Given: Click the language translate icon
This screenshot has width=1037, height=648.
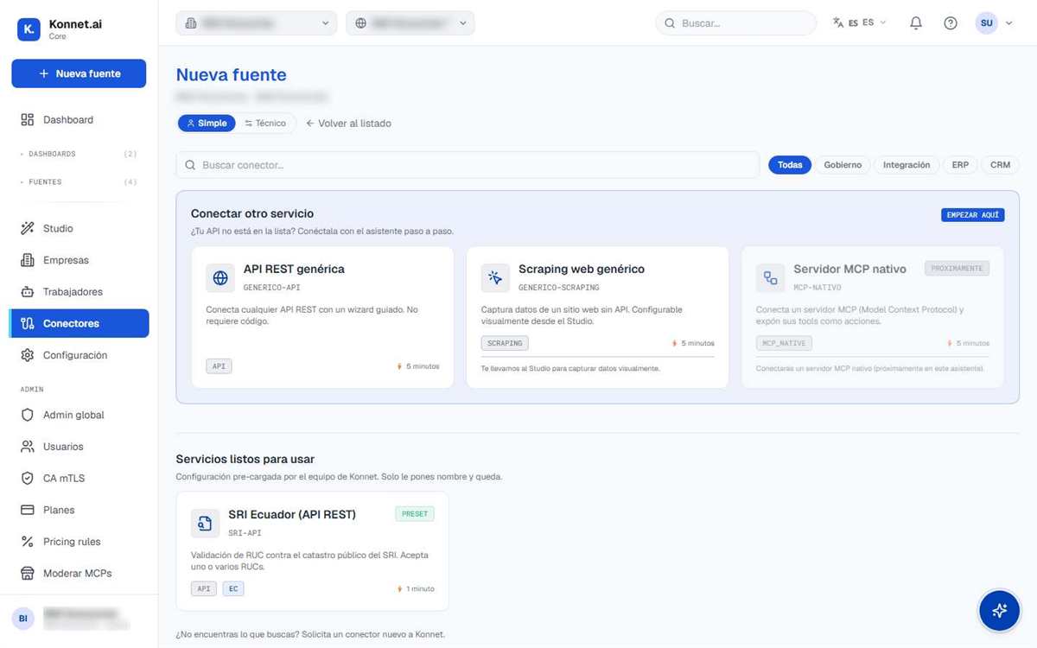Looking at the screenshot, I should [837, 22].
